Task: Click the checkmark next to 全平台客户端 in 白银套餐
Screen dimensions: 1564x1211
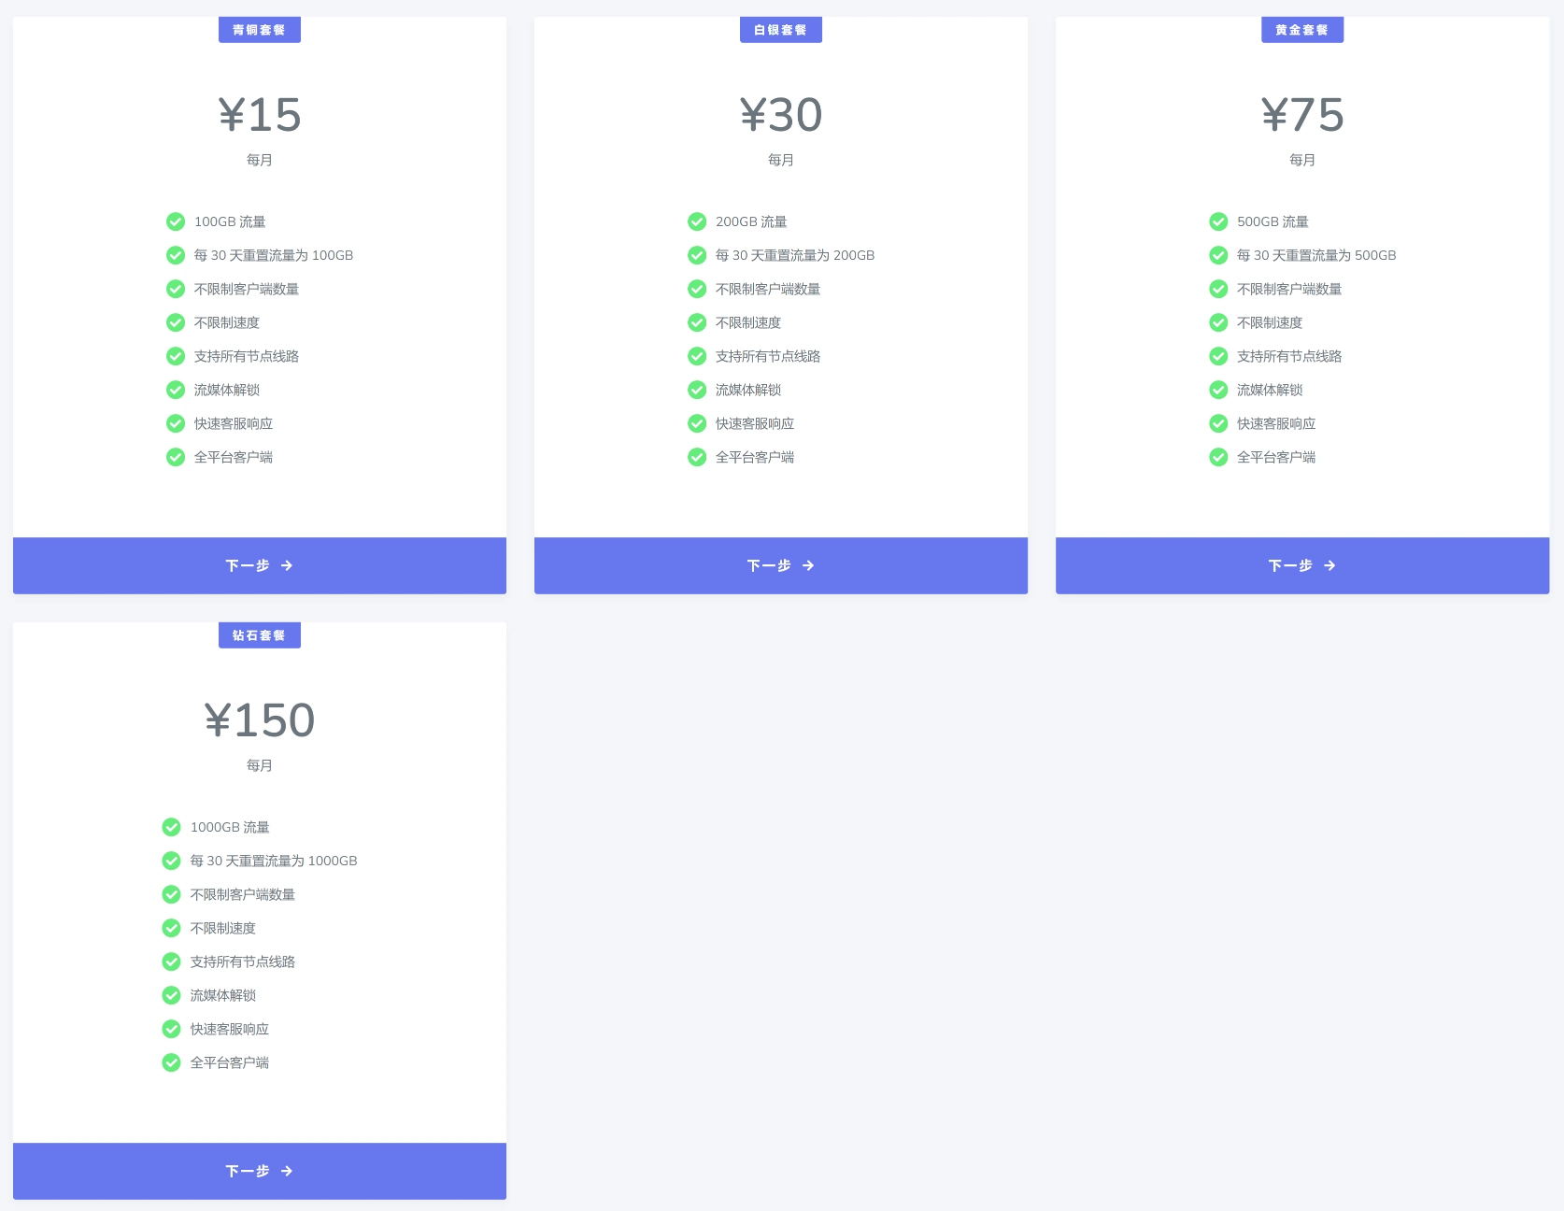Action: (x=696, y=457)
